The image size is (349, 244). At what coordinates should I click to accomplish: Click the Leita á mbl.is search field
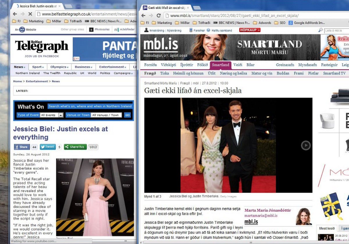click(336, 30)
